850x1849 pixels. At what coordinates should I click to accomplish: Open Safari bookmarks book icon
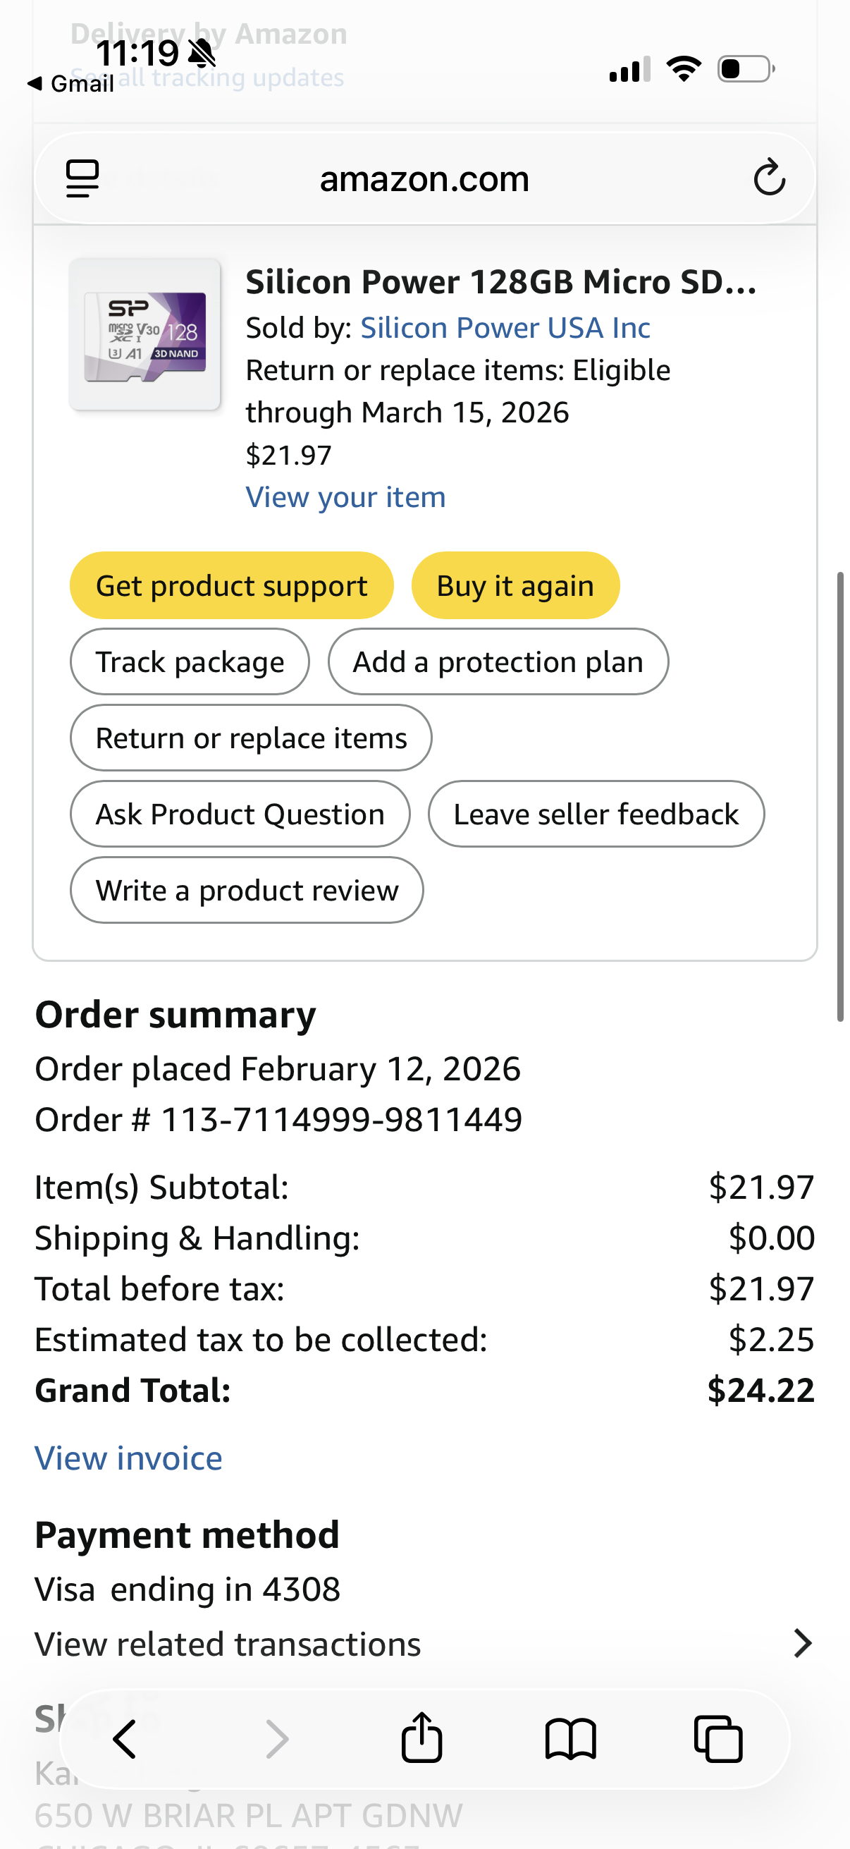pos(570,1738)
